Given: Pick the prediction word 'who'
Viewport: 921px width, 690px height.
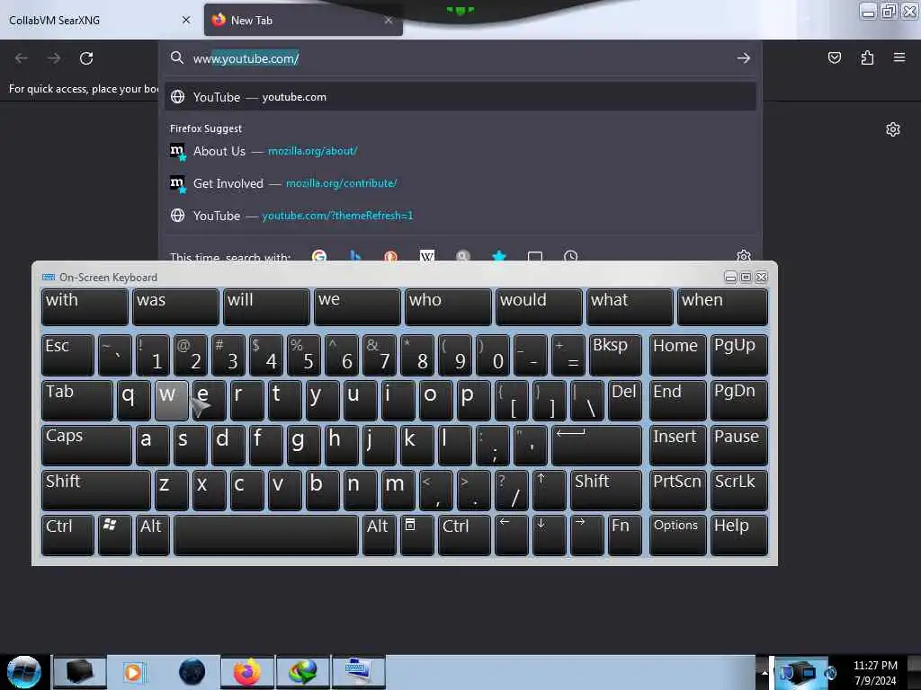Looking at the screenshot, I should point(448,306).
